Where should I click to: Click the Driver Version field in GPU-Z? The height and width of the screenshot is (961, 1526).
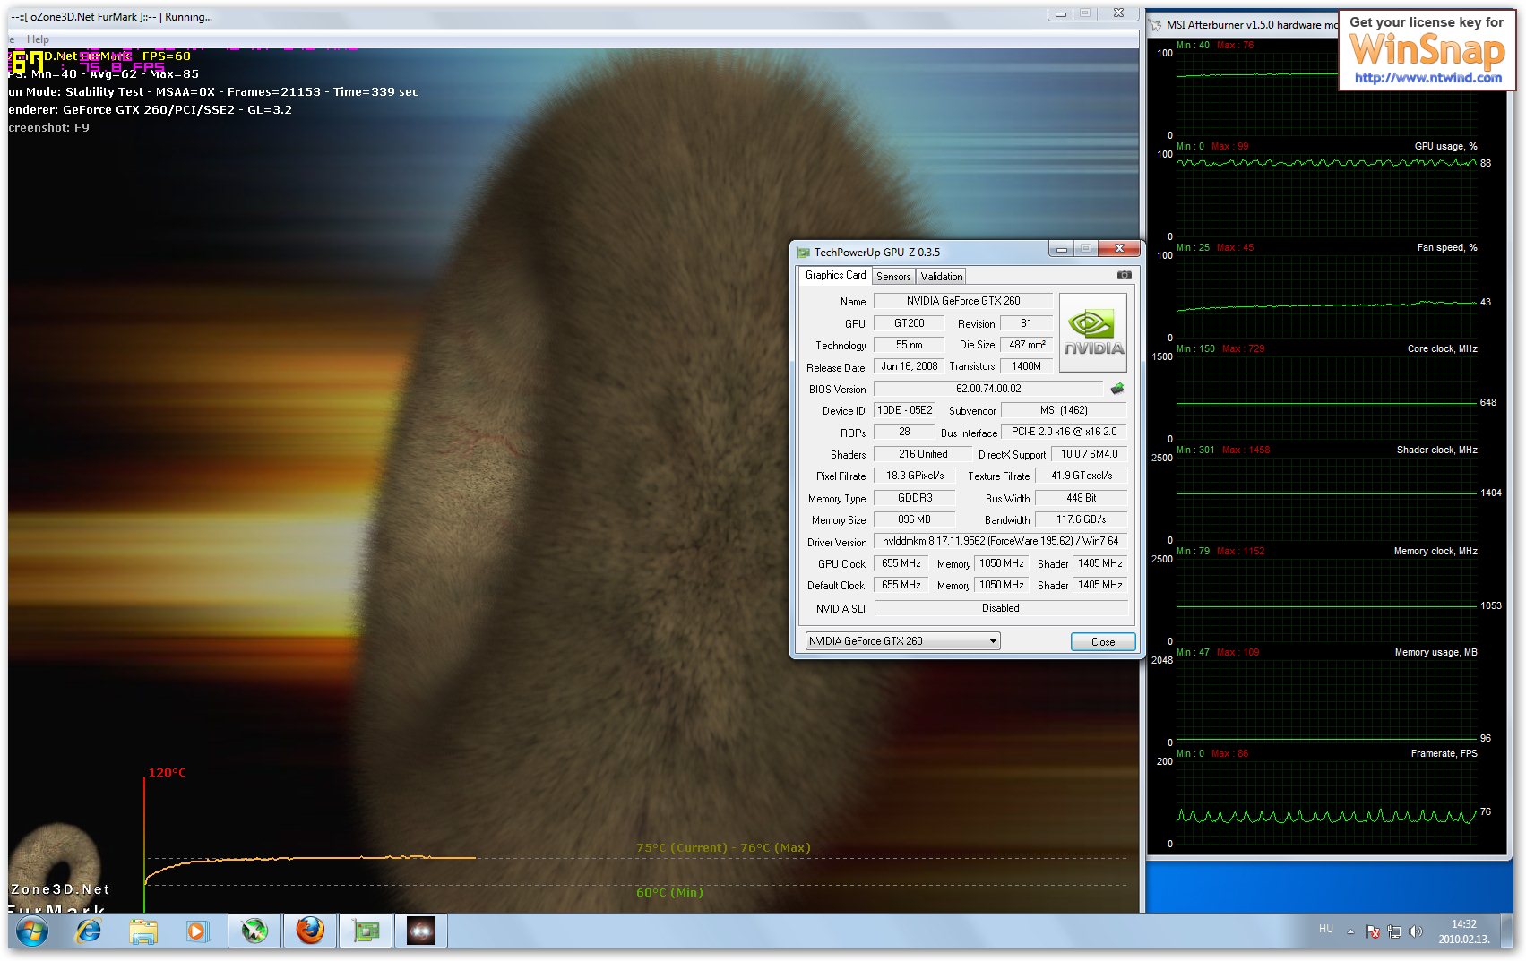click(1000, 541)
